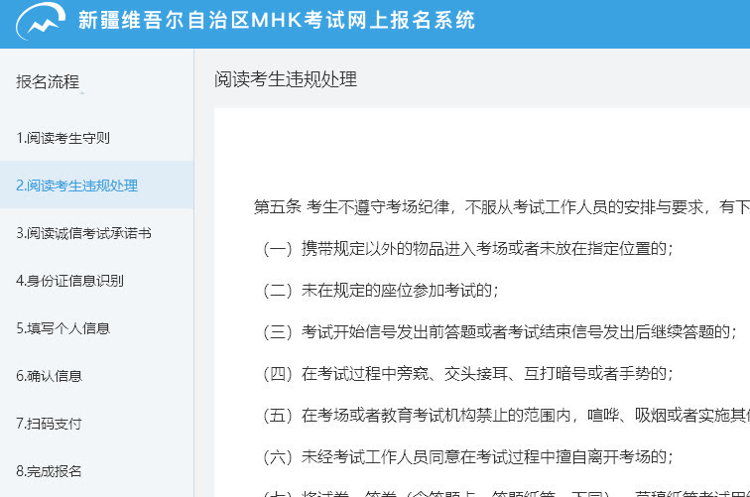Open step 4.身份证信息识别

coord(69,281)
